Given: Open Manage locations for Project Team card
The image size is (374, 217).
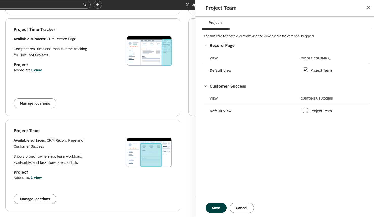Looking at the screenshot, I should tap(35, 199).
